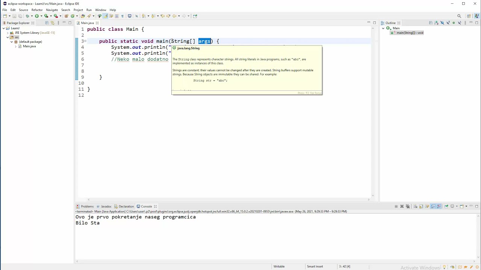Collapse All in Package Explorer
The image size is (481, 270).
point(47,23)
